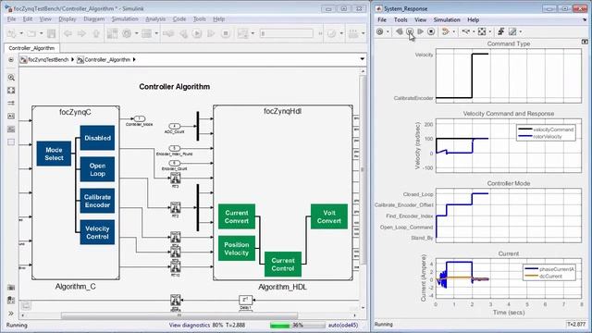
Task: Click the Build Model icon
Action: click(353, 33)
